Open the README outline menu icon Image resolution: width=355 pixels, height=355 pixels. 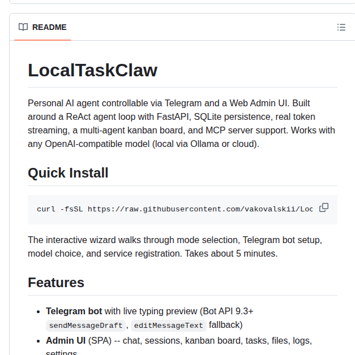click(341, 27)
